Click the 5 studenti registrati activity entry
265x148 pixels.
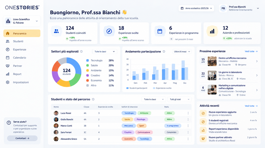[228, 122]
